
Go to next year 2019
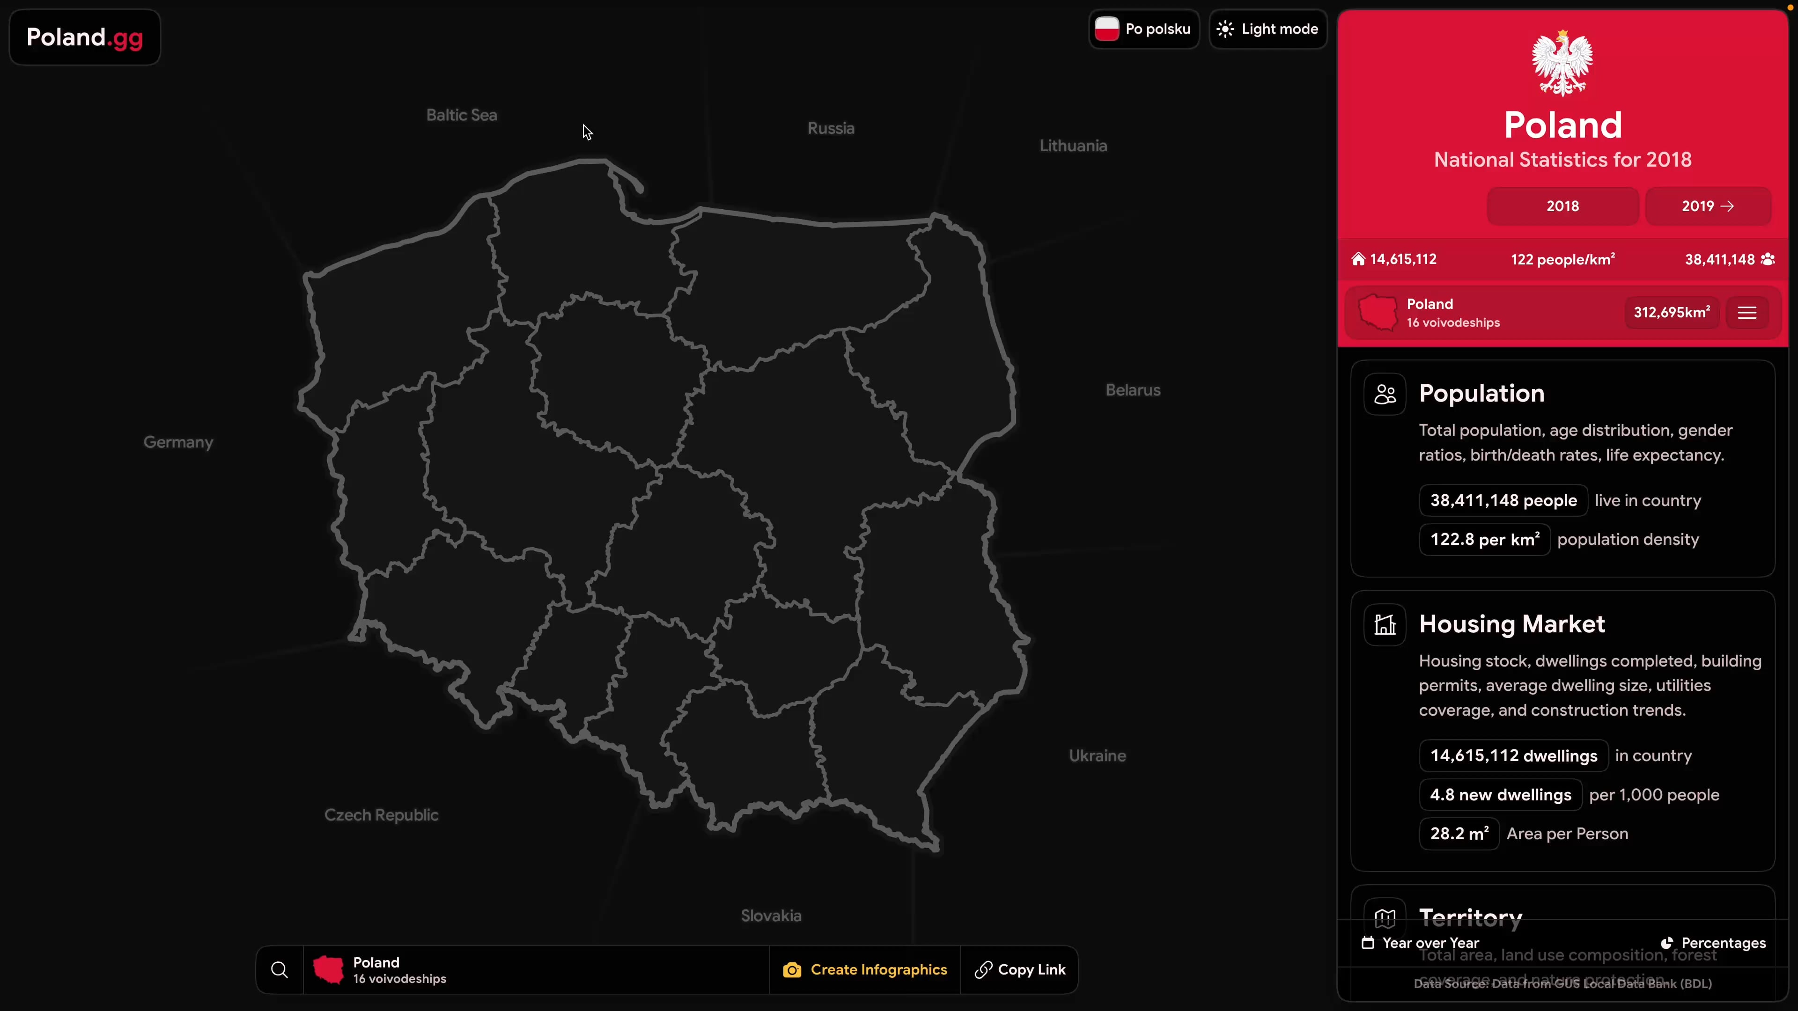click(1707, 206)
